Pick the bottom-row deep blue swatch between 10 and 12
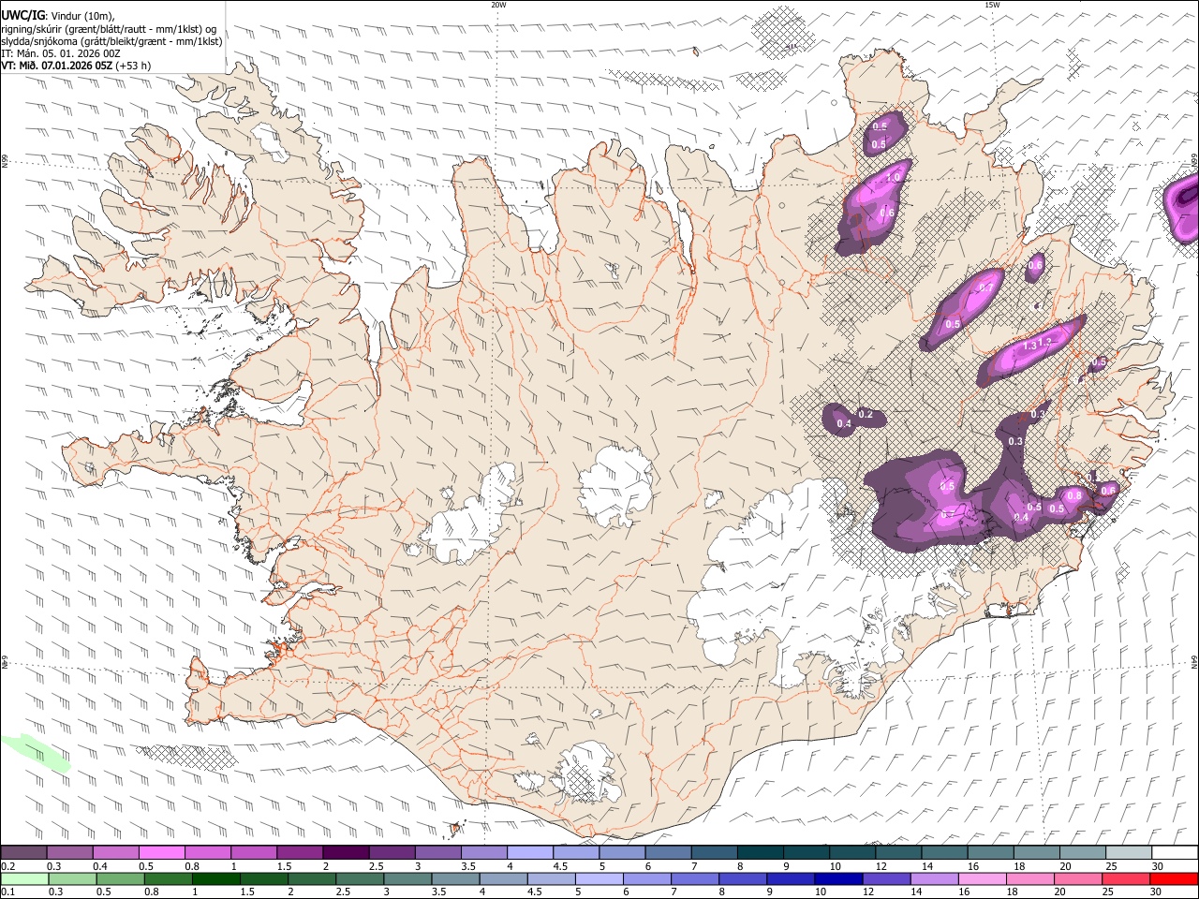This screenshot has height=899, width=1199. (x=837, y=879)
